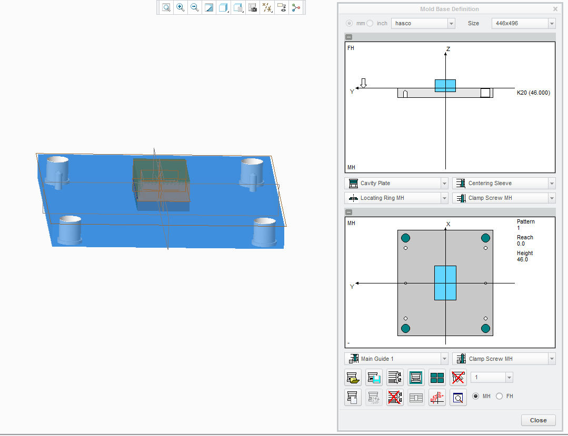Viewport: 568px width, 436px height.
Task: Select the mm units radio button
Action: pos(349,23)
